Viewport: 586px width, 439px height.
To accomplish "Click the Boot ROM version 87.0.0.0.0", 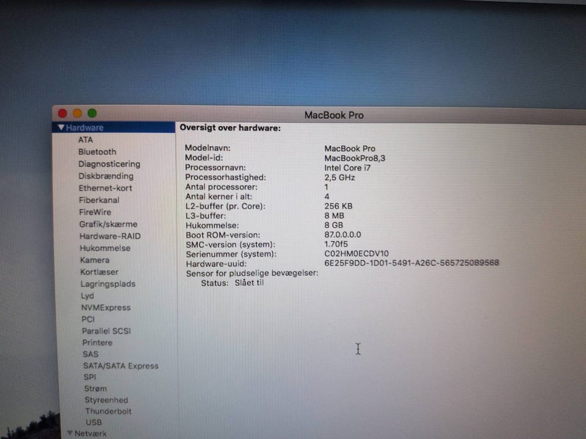I will 342,235.
